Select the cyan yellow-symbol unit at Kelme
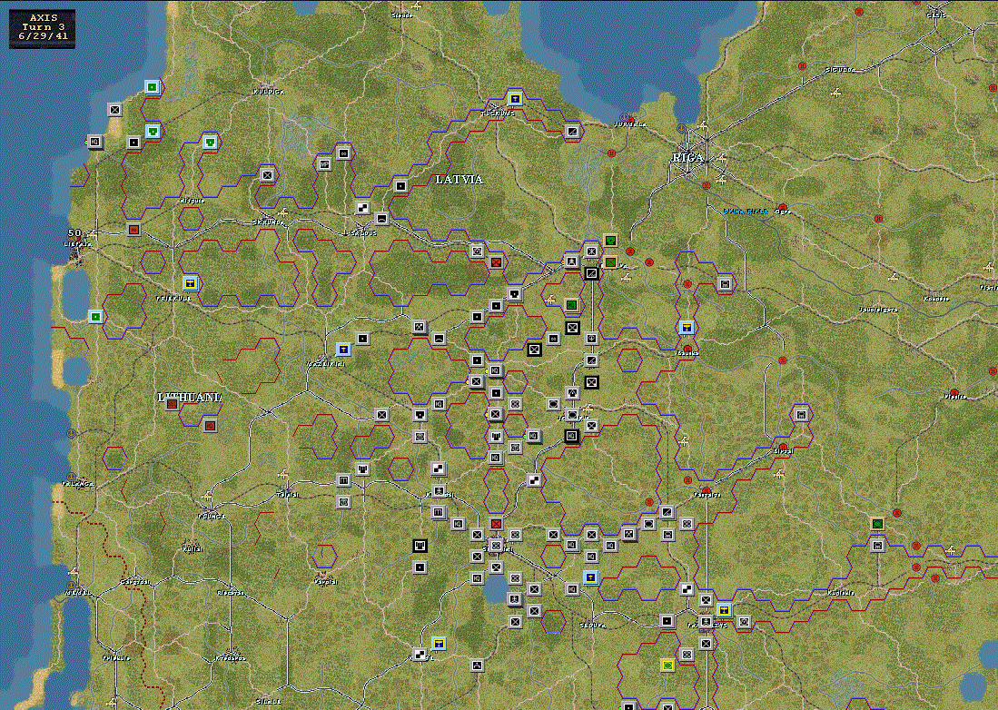This screenshot has height=710, width=998. (x=439, y=643)
